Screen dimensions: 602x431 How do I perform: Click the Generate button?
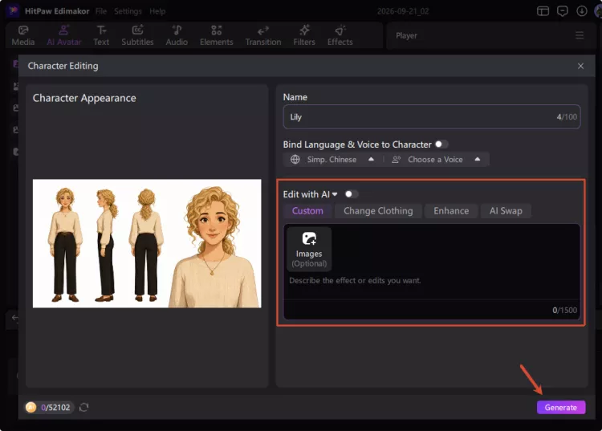pyautogui.click(x=561, y=407)
